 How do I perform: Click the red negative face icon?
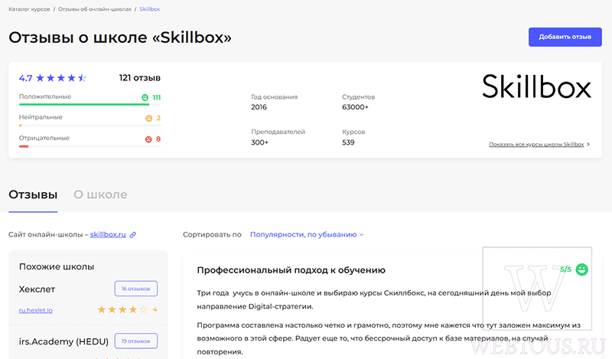point(148,139)
